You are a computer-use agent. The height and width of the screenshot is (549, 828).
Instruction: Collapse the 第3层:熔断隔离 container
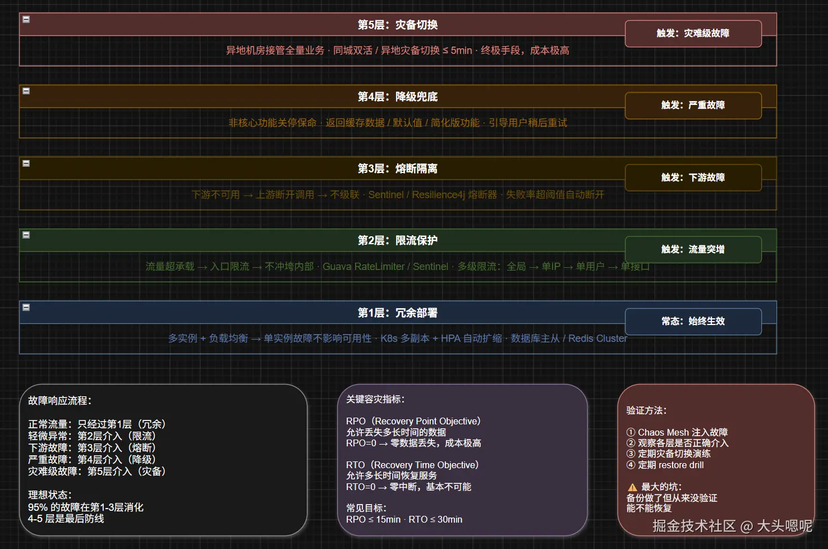(x=26, y=163)
